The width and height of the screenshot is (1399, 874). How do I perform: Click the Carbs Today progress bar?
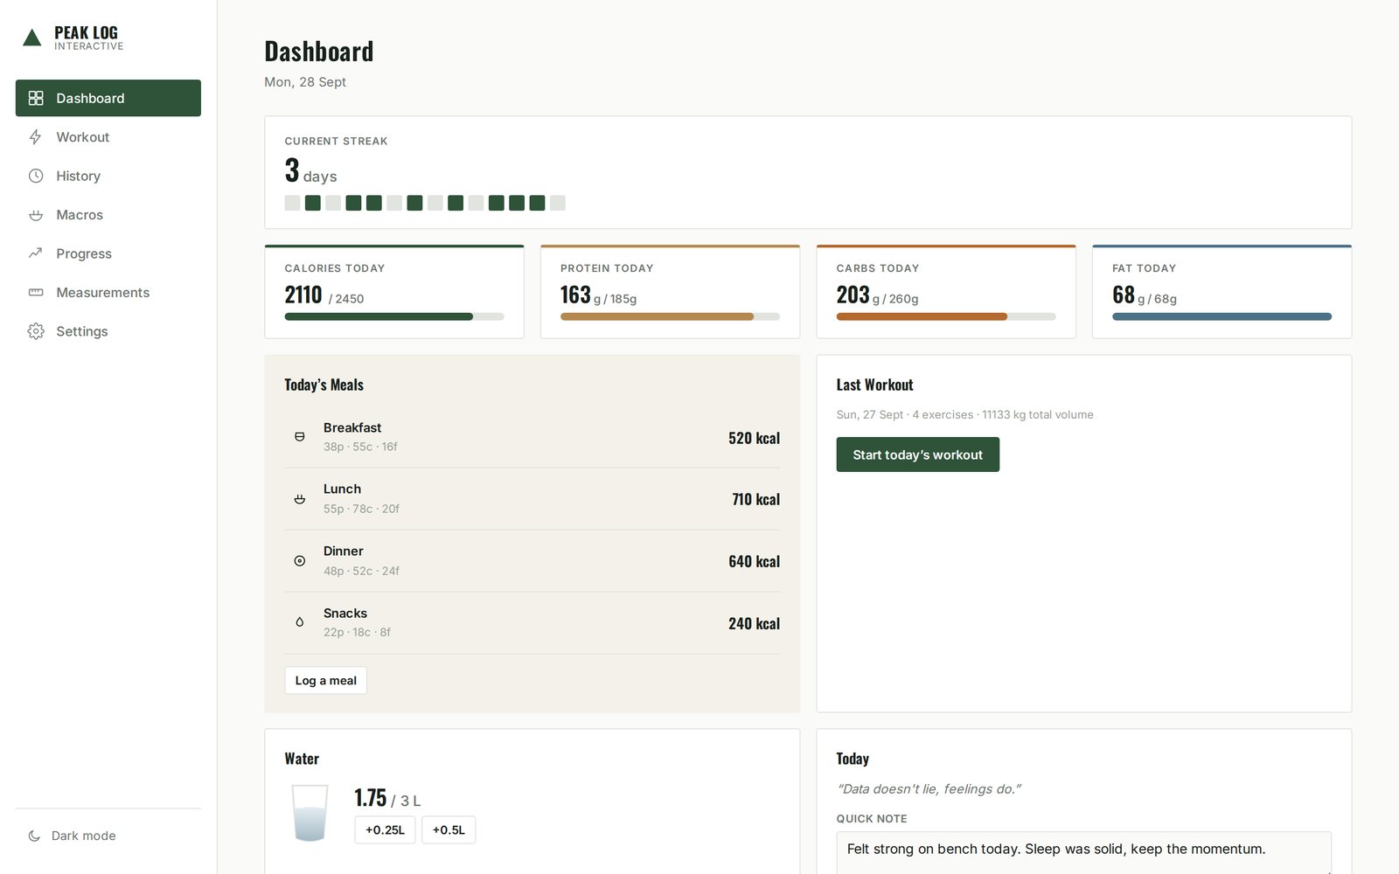[946, 316]
